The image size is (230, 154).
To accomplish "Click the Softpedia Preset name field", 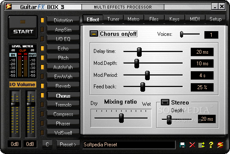I will [129, 145].
